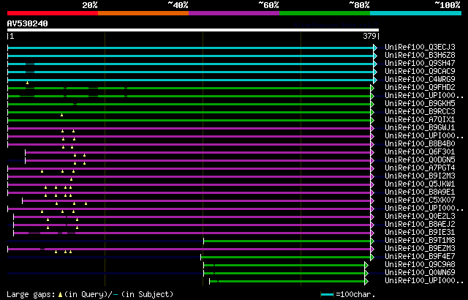The width and height of the screenshot is (468, 300).
Task: Click the cyan arrowhead ending the Q3ECJ3 alignment
Action: 375,48
